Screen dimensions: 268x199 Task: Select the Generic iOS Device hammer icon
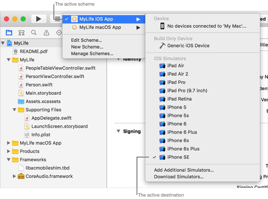(162, 46)
